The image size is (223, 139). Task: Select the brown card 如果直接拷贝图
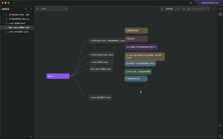[x=136, y=31]
